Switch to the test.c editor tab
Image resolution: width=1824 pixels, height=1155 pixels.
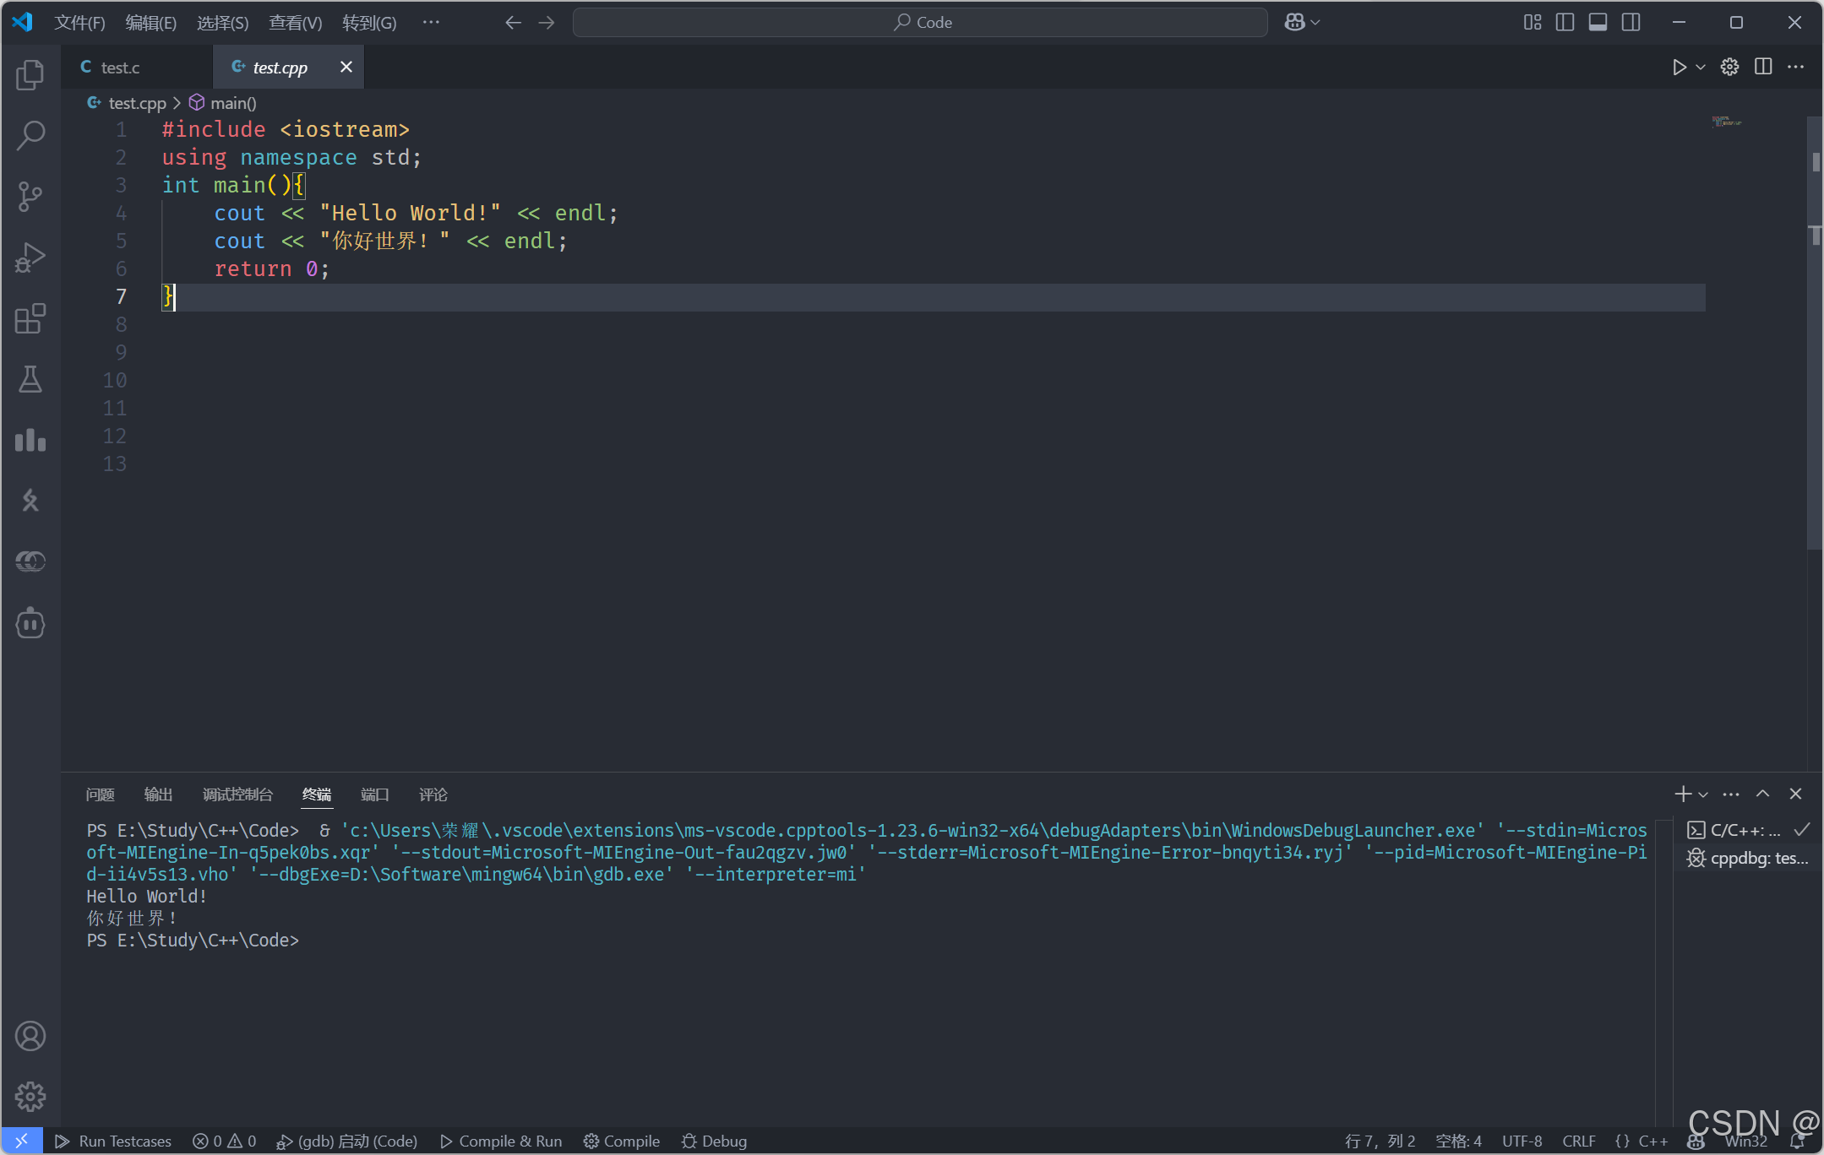[120, 68]
